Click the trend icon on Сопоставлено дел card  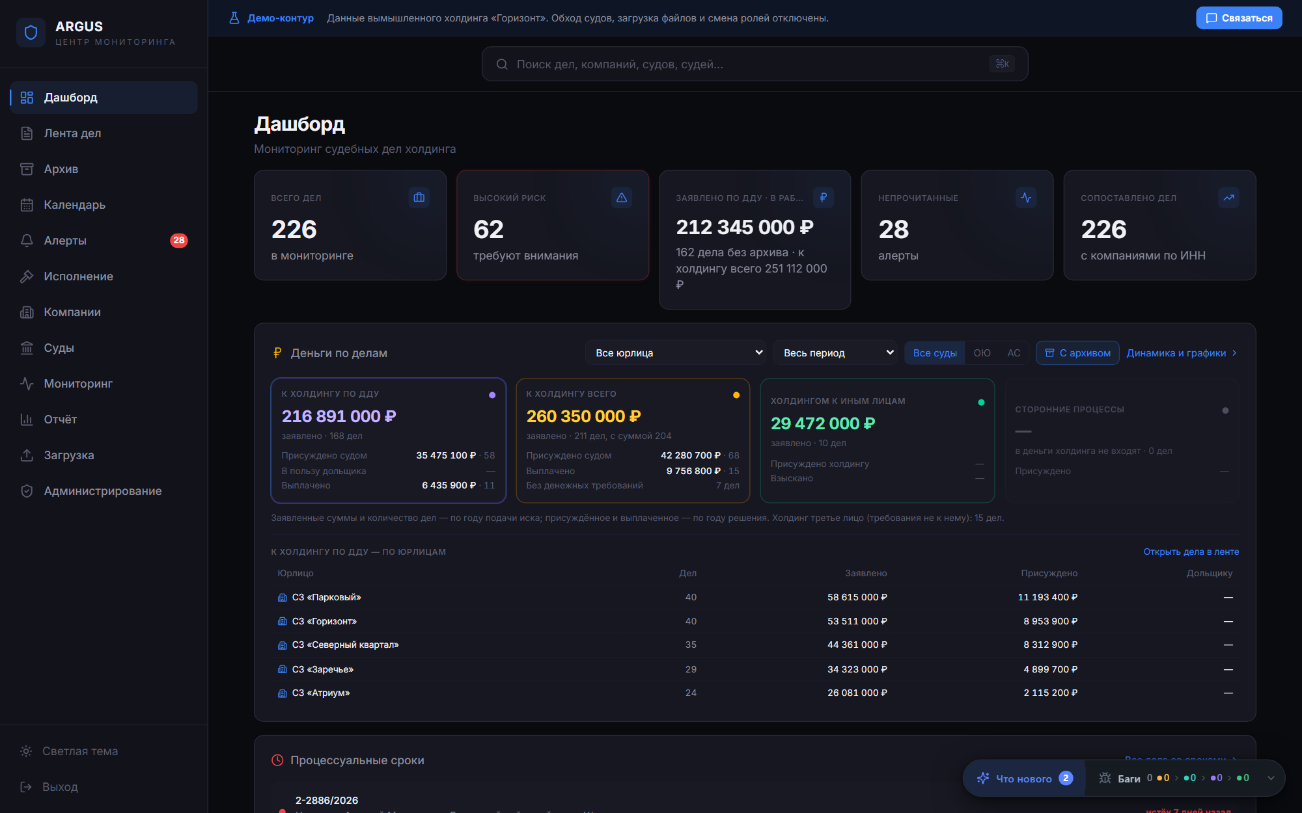coord(1228,197)
